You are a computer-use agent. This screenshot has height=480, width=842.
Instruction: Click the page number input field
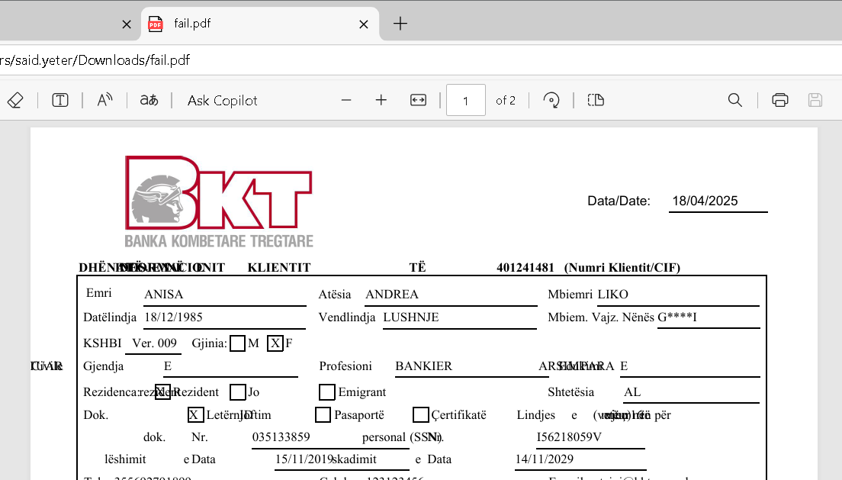pyautogui.click(x=465, y=100)
